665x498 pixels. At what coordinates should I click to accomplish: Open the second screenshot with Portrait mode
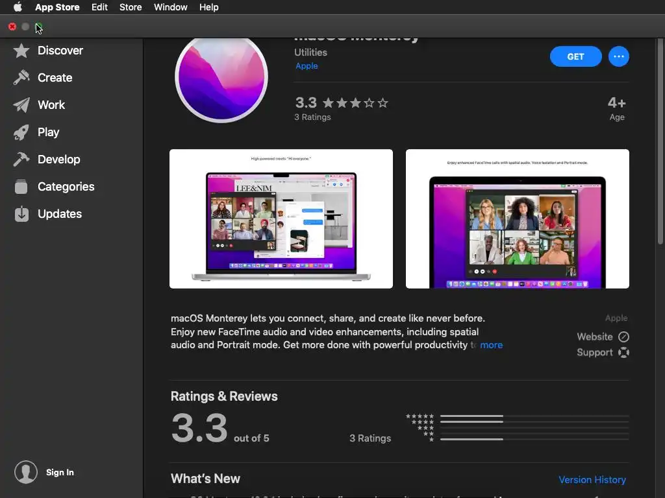click(518, 219)
